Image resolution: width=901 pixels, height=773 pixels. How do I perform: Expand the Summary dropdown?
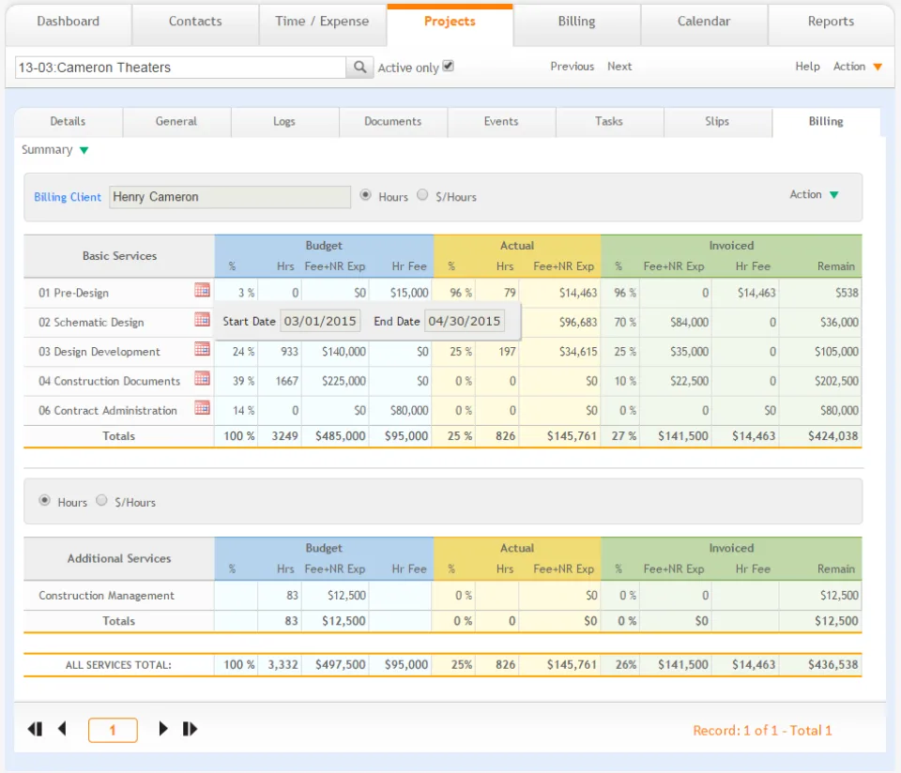pos(55,150)
